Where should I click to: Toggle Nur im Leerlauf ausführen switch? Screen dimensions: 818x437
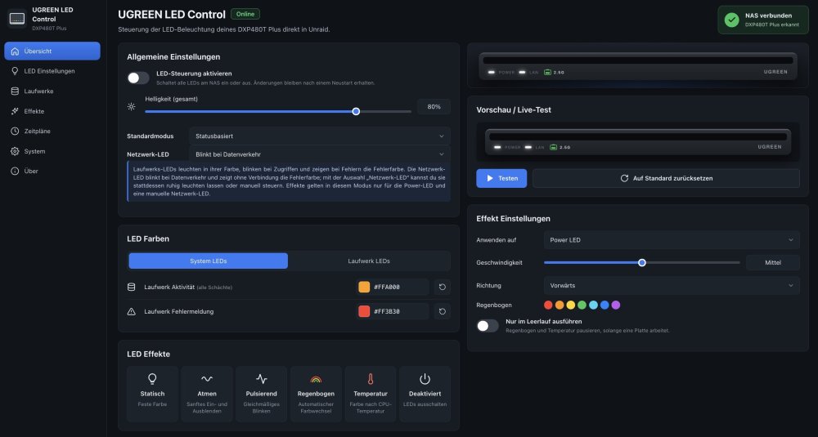pyautogui.click(x=488, y=326)
